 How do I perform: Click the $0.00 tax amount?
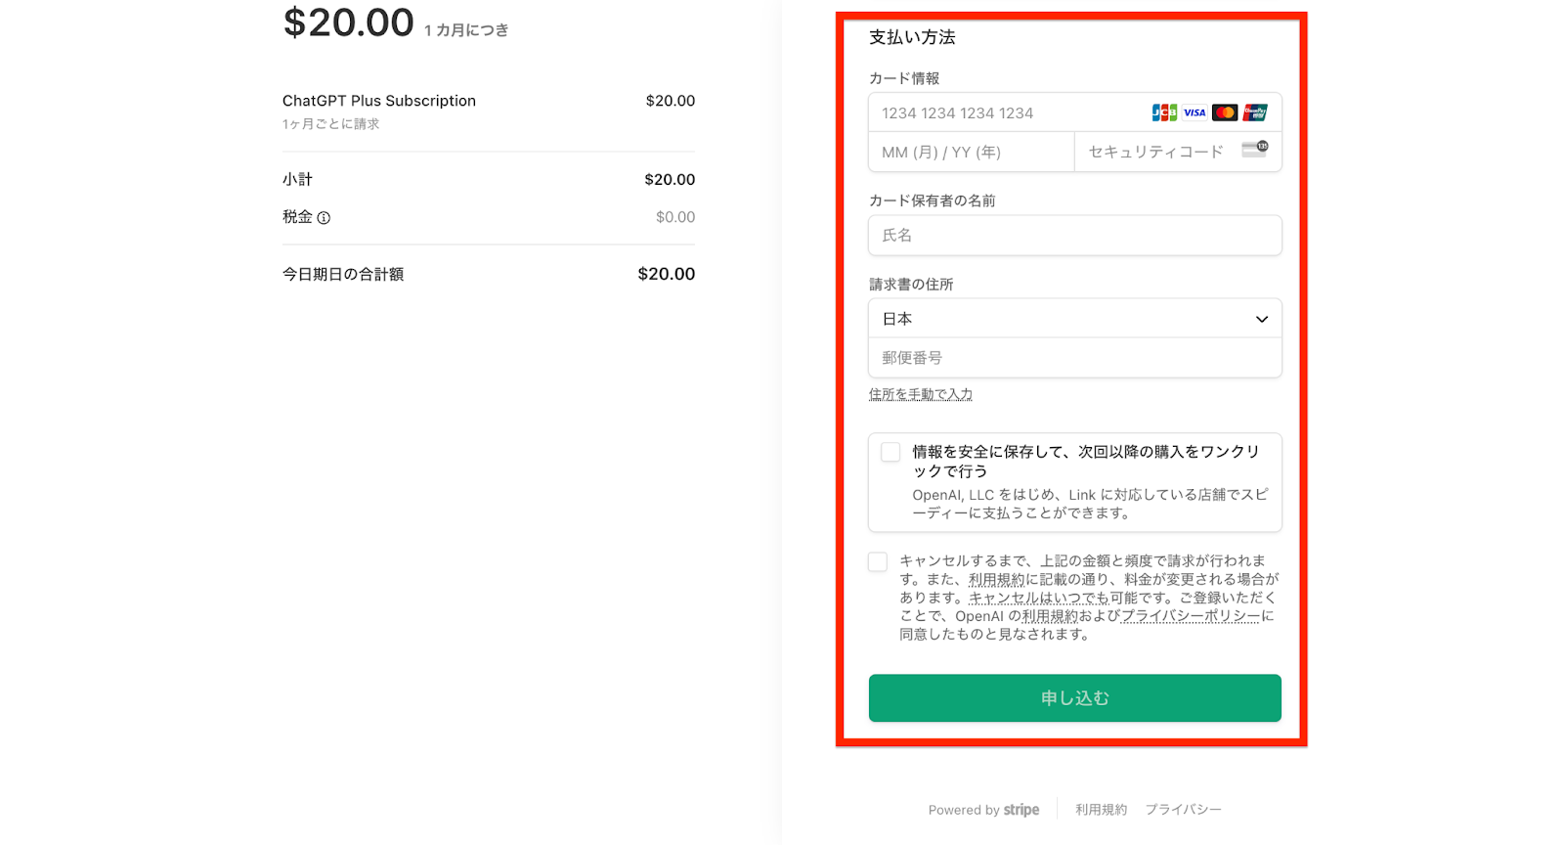(x=675, y=217)
